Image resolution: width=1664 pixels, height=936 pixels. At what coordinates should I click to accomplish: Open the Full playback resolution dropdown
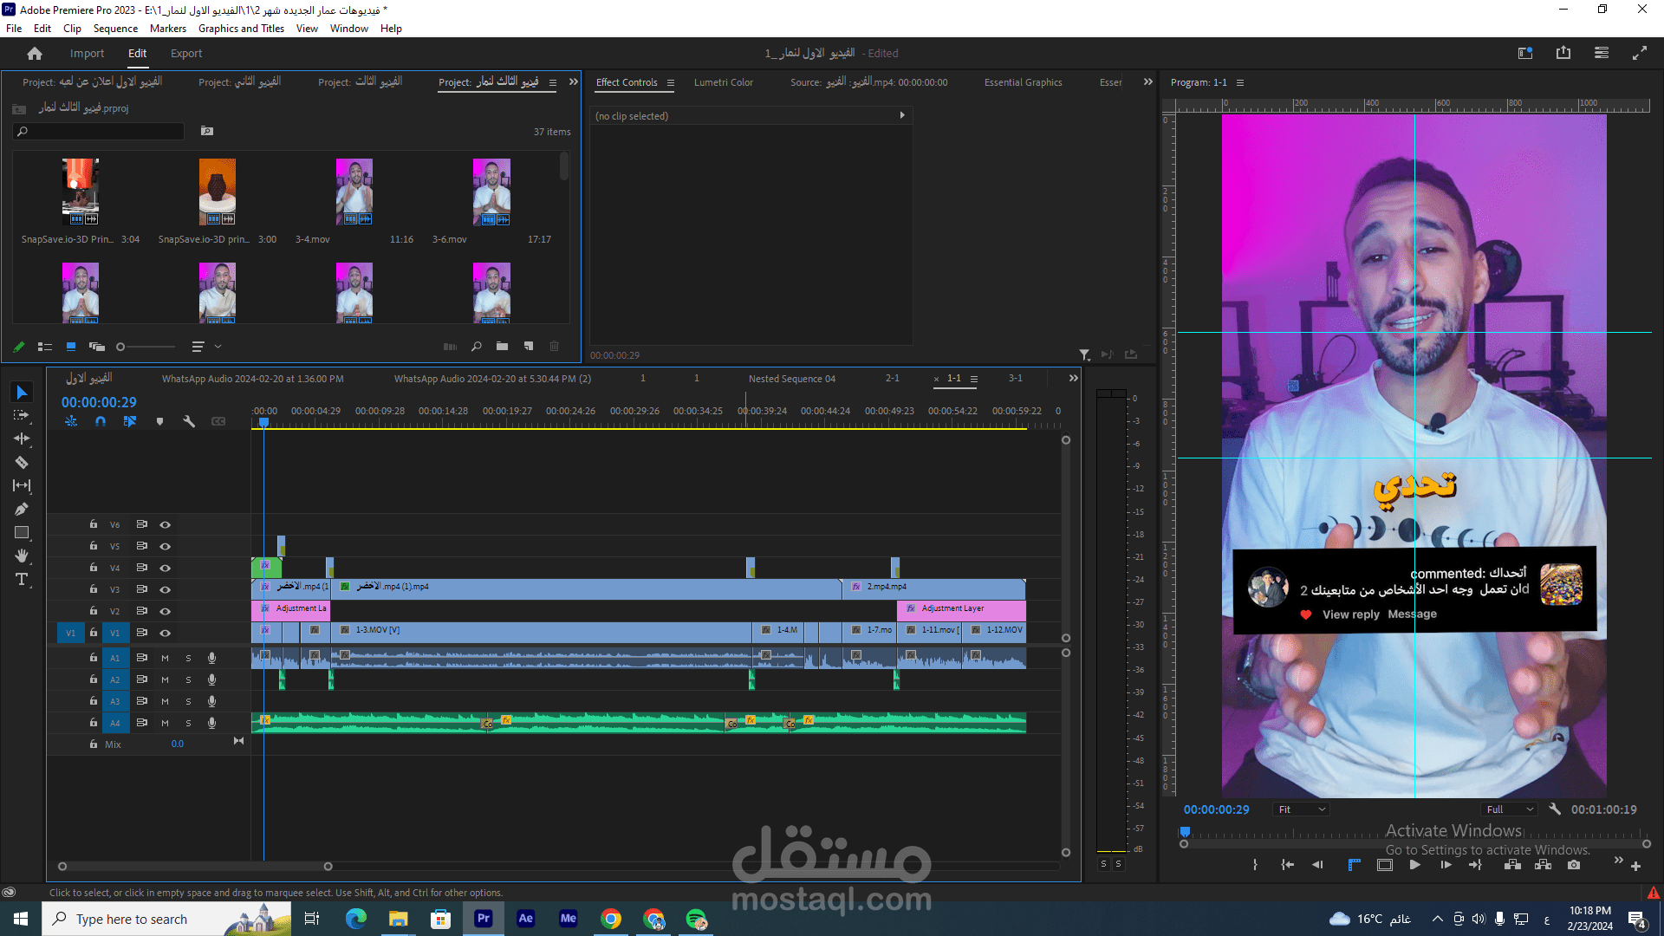pos(1510,809)
